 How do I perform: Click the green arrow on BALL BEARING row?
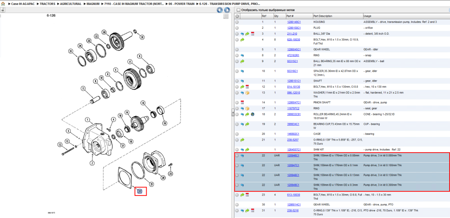(242, 61)
